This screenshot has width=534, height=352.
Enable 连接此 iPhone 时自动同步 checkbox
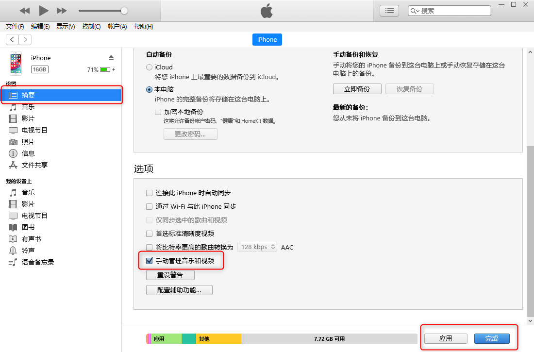pos(149,193)
